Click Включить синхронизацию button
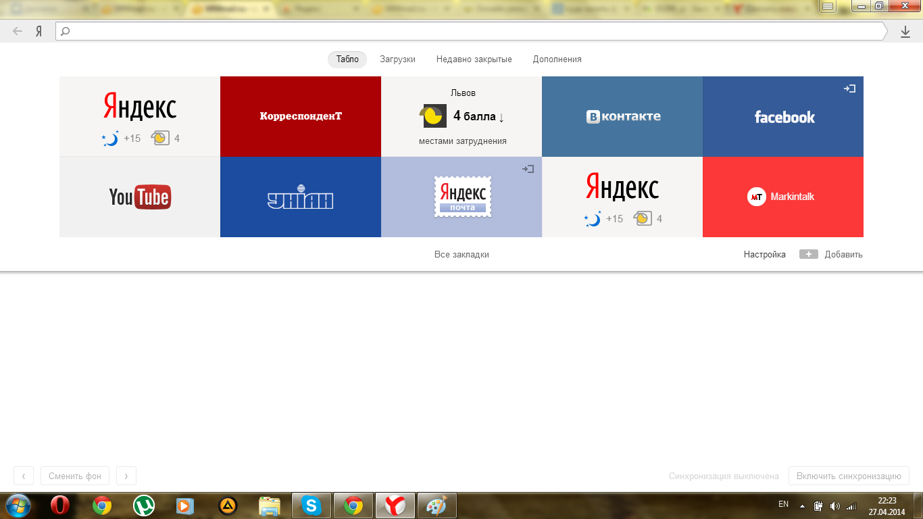Viewport: 923px width, 519px height. [x=849, y=476]
